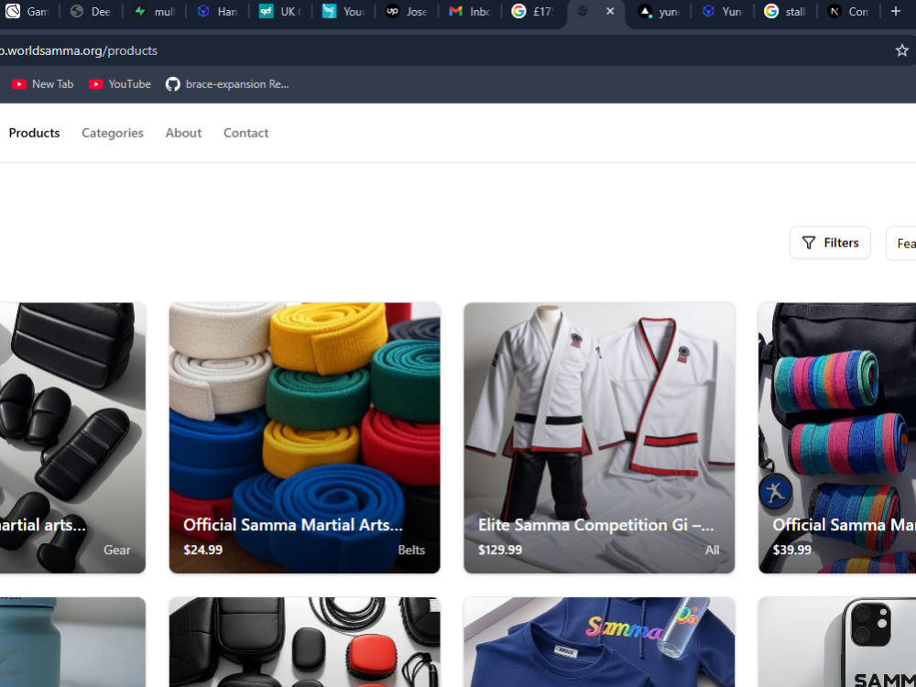Viewport: 916px width, 687px height.
Task: Click the 'Belts' category label
Action: coord(411,551)
